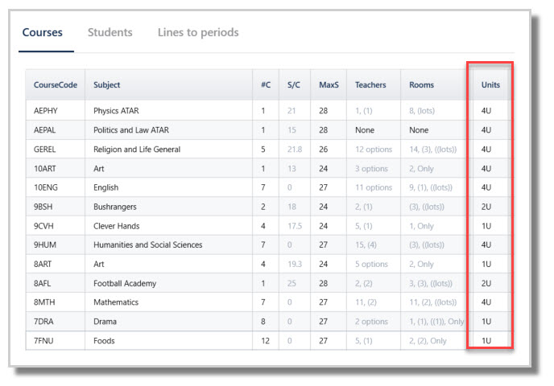554x386 pixels.
Task: Select the Foods course row
Action: pyautogui.click(x=268, y=341)
